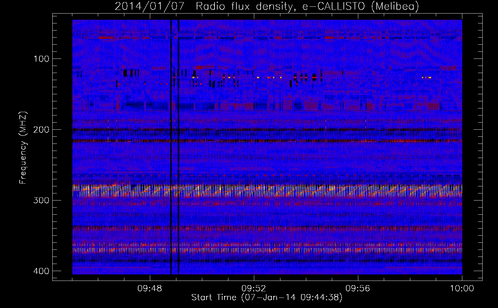Click the 400 frequency tick label
The width and height of the screenshot is (498, 308).
click(41, 271)
